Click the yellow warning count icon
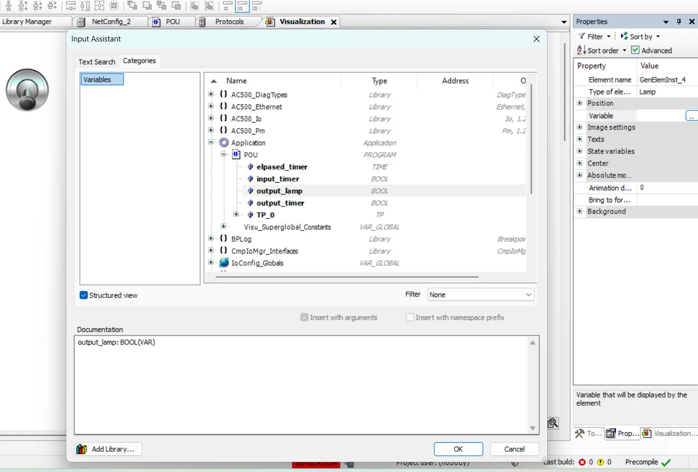 [x=600, y=462]
